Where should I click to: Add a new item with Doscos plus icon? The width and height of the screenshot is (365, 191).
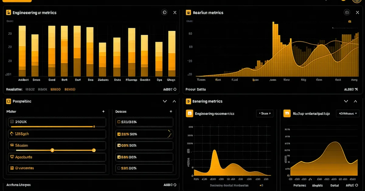[171, 112]
